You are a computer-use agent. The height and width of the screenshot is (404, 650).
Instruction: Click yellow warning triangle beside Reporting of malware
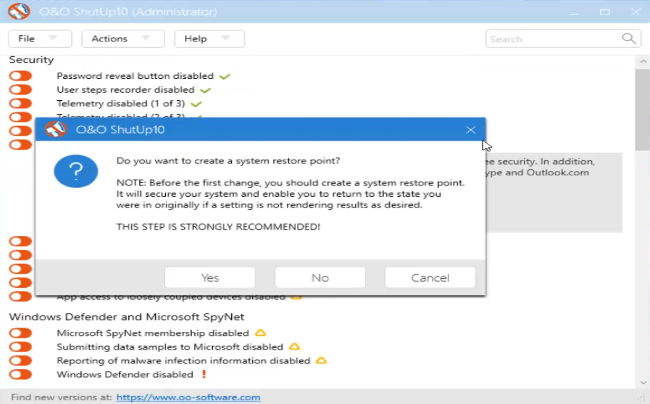coord(321,360)
